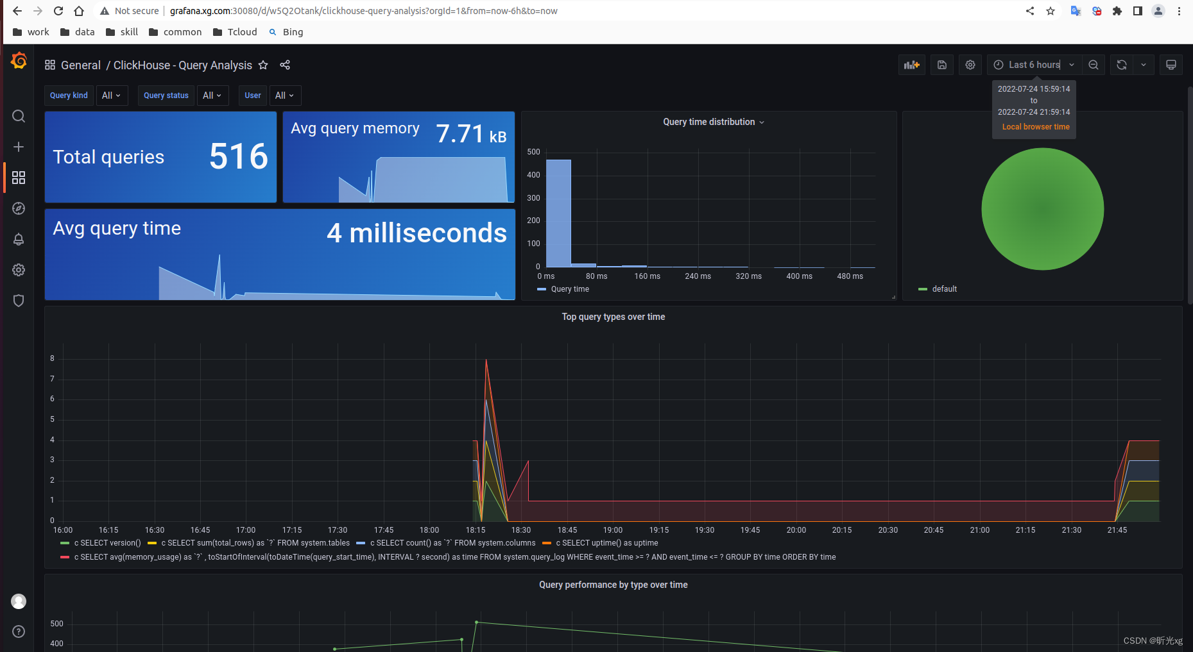The image size is (1193, 652).
Task: Open the Bing bookmark
Action: point(286,32)
